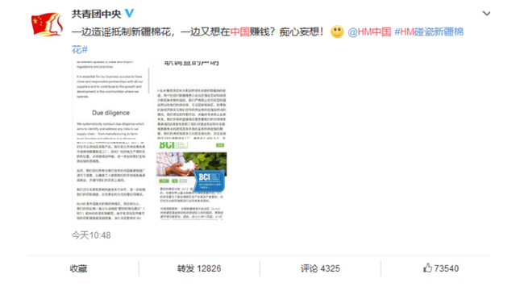The image size is (516, 291).
Task: Open the 共青团中央 profile avatar
Action: tap(47, 23)
